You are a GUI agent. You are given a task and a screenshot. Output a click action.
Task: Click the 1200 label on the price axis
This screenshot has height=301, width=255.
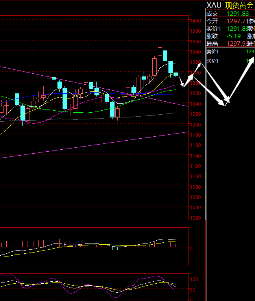point(195,124)
